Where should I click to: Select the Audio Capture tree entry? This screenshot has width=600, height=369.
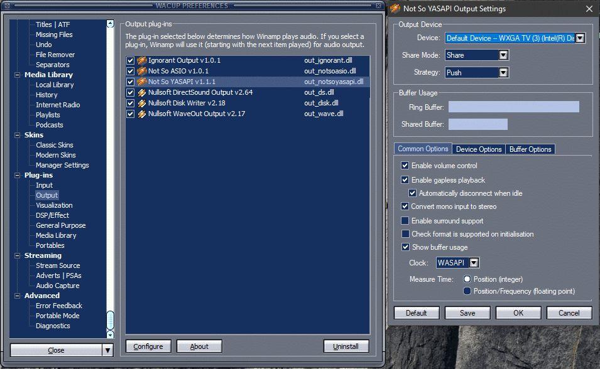click(58, 286)
